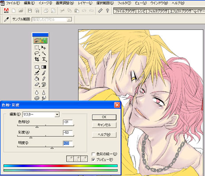The width and height of the screenshot is (205, 176).
Task: Click the 彩度 saturation slider handle
Action: [x=31, y=137]
